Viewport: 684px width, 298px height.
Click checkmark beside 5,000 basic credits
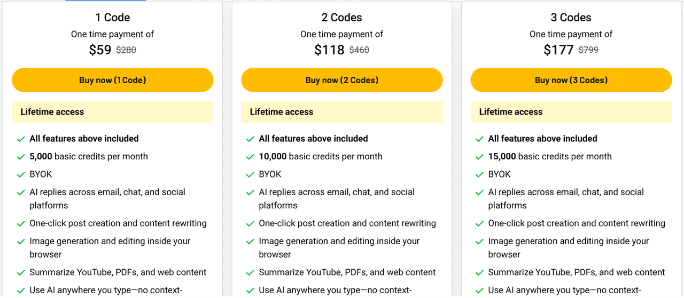point(21,157)
